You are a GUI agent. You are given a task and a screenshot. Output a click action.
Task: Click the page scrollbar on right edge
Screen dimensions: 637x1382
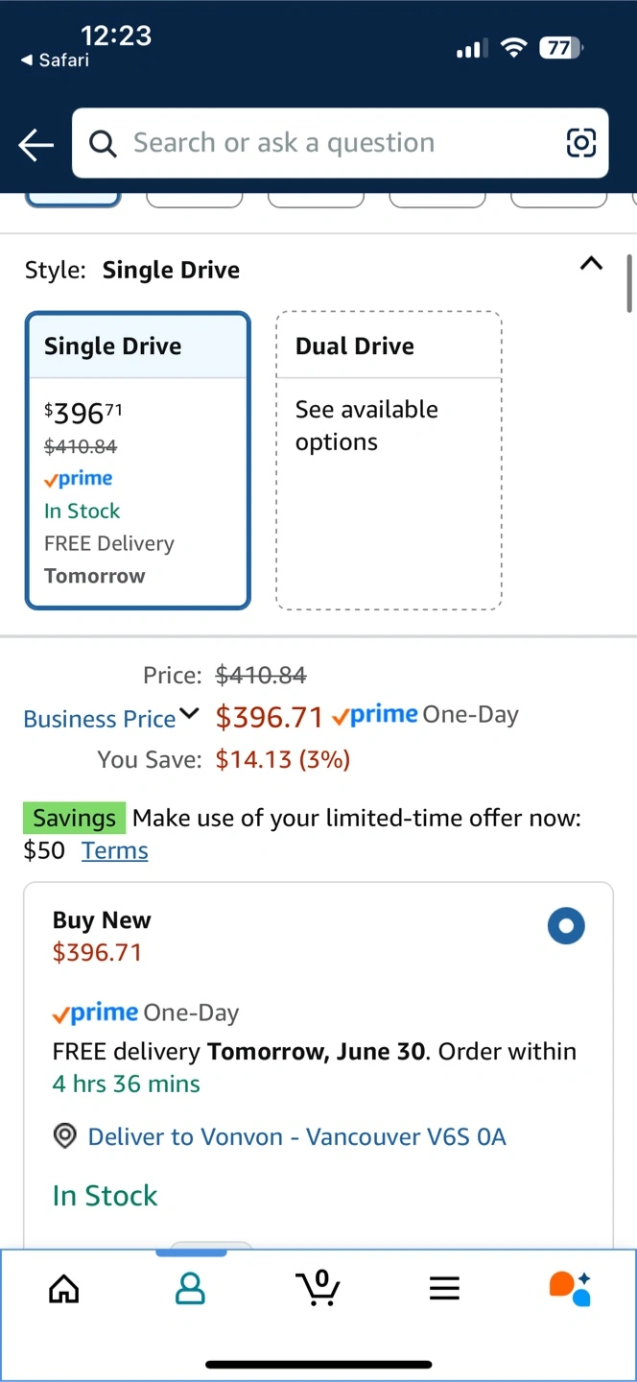629,283
